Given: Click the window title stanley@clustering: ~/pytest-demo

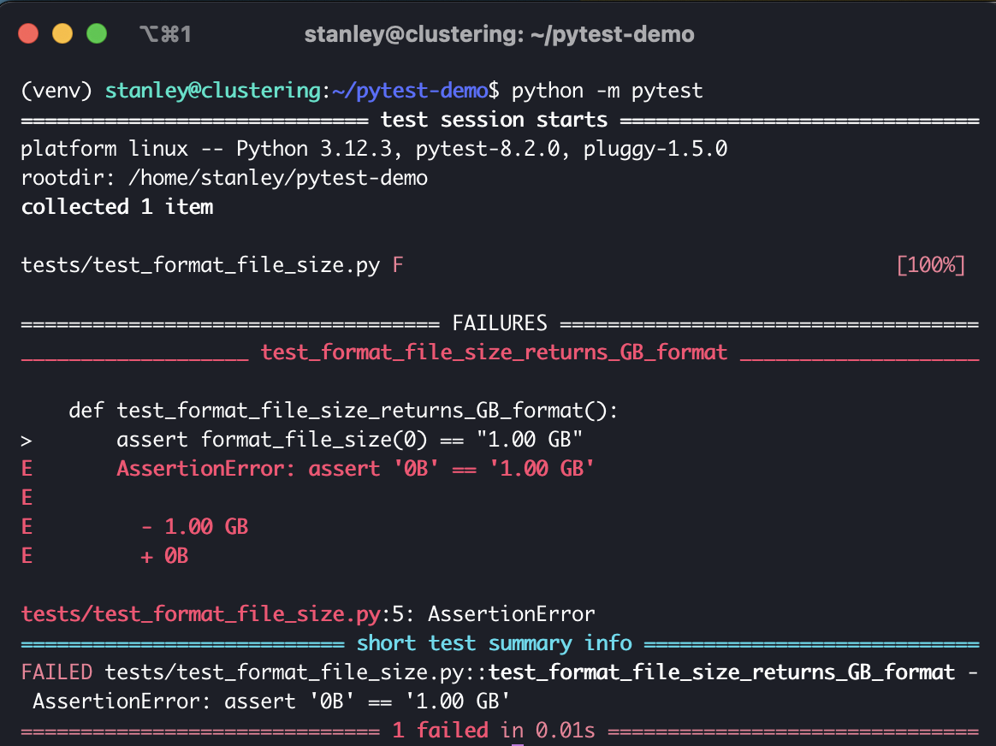Looking at the screenshot, I should [499, 34].
